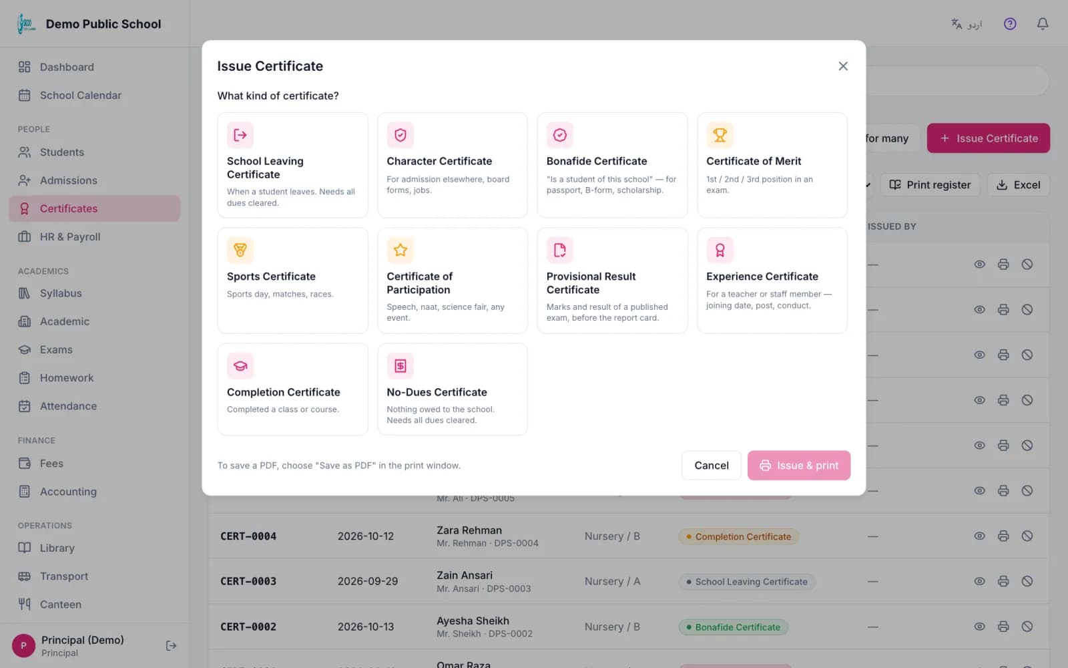Image resolution: width=1068 pixels, height=668 pixels.
Task: Open HR & Payroll
Action: click(x=94, y=236)
